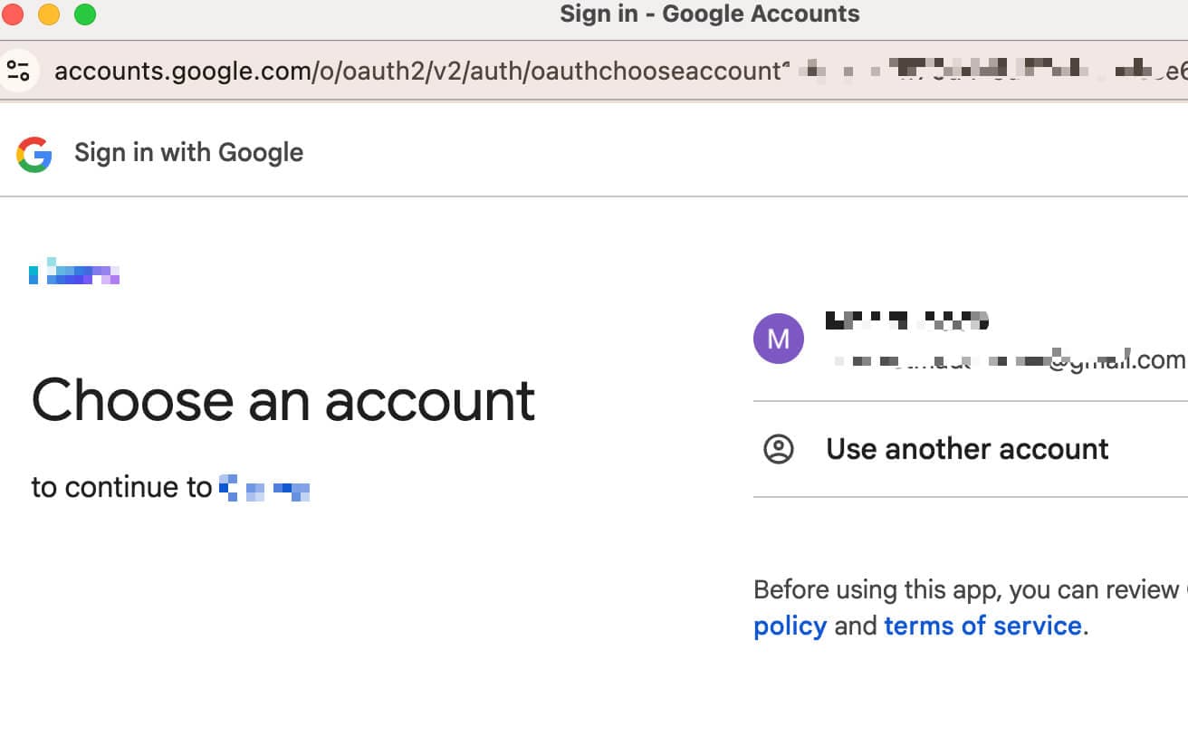The image size is (1188, 736).
Task: Focus the accounts.google.com address bar
Action: [x=417, y=71]
